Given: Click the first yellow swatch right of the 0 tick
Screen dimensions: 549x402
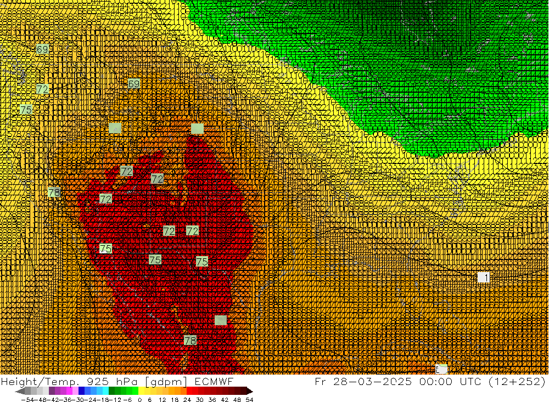Looking at the screenshot, I should tap(142, 391).
